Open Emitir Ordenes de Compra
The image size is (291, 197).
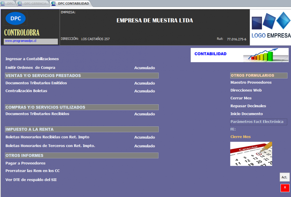pyautogui.click(x=30, y=68)
